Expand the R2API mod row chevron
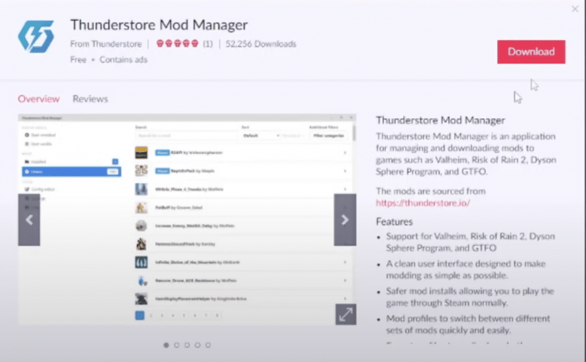Screen dimensions: 586x362 [345, 153]
